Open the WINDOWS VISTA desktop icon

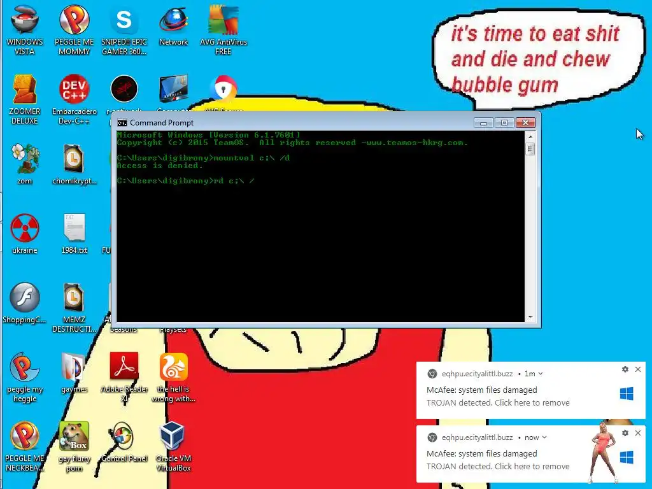pos(25,30)
